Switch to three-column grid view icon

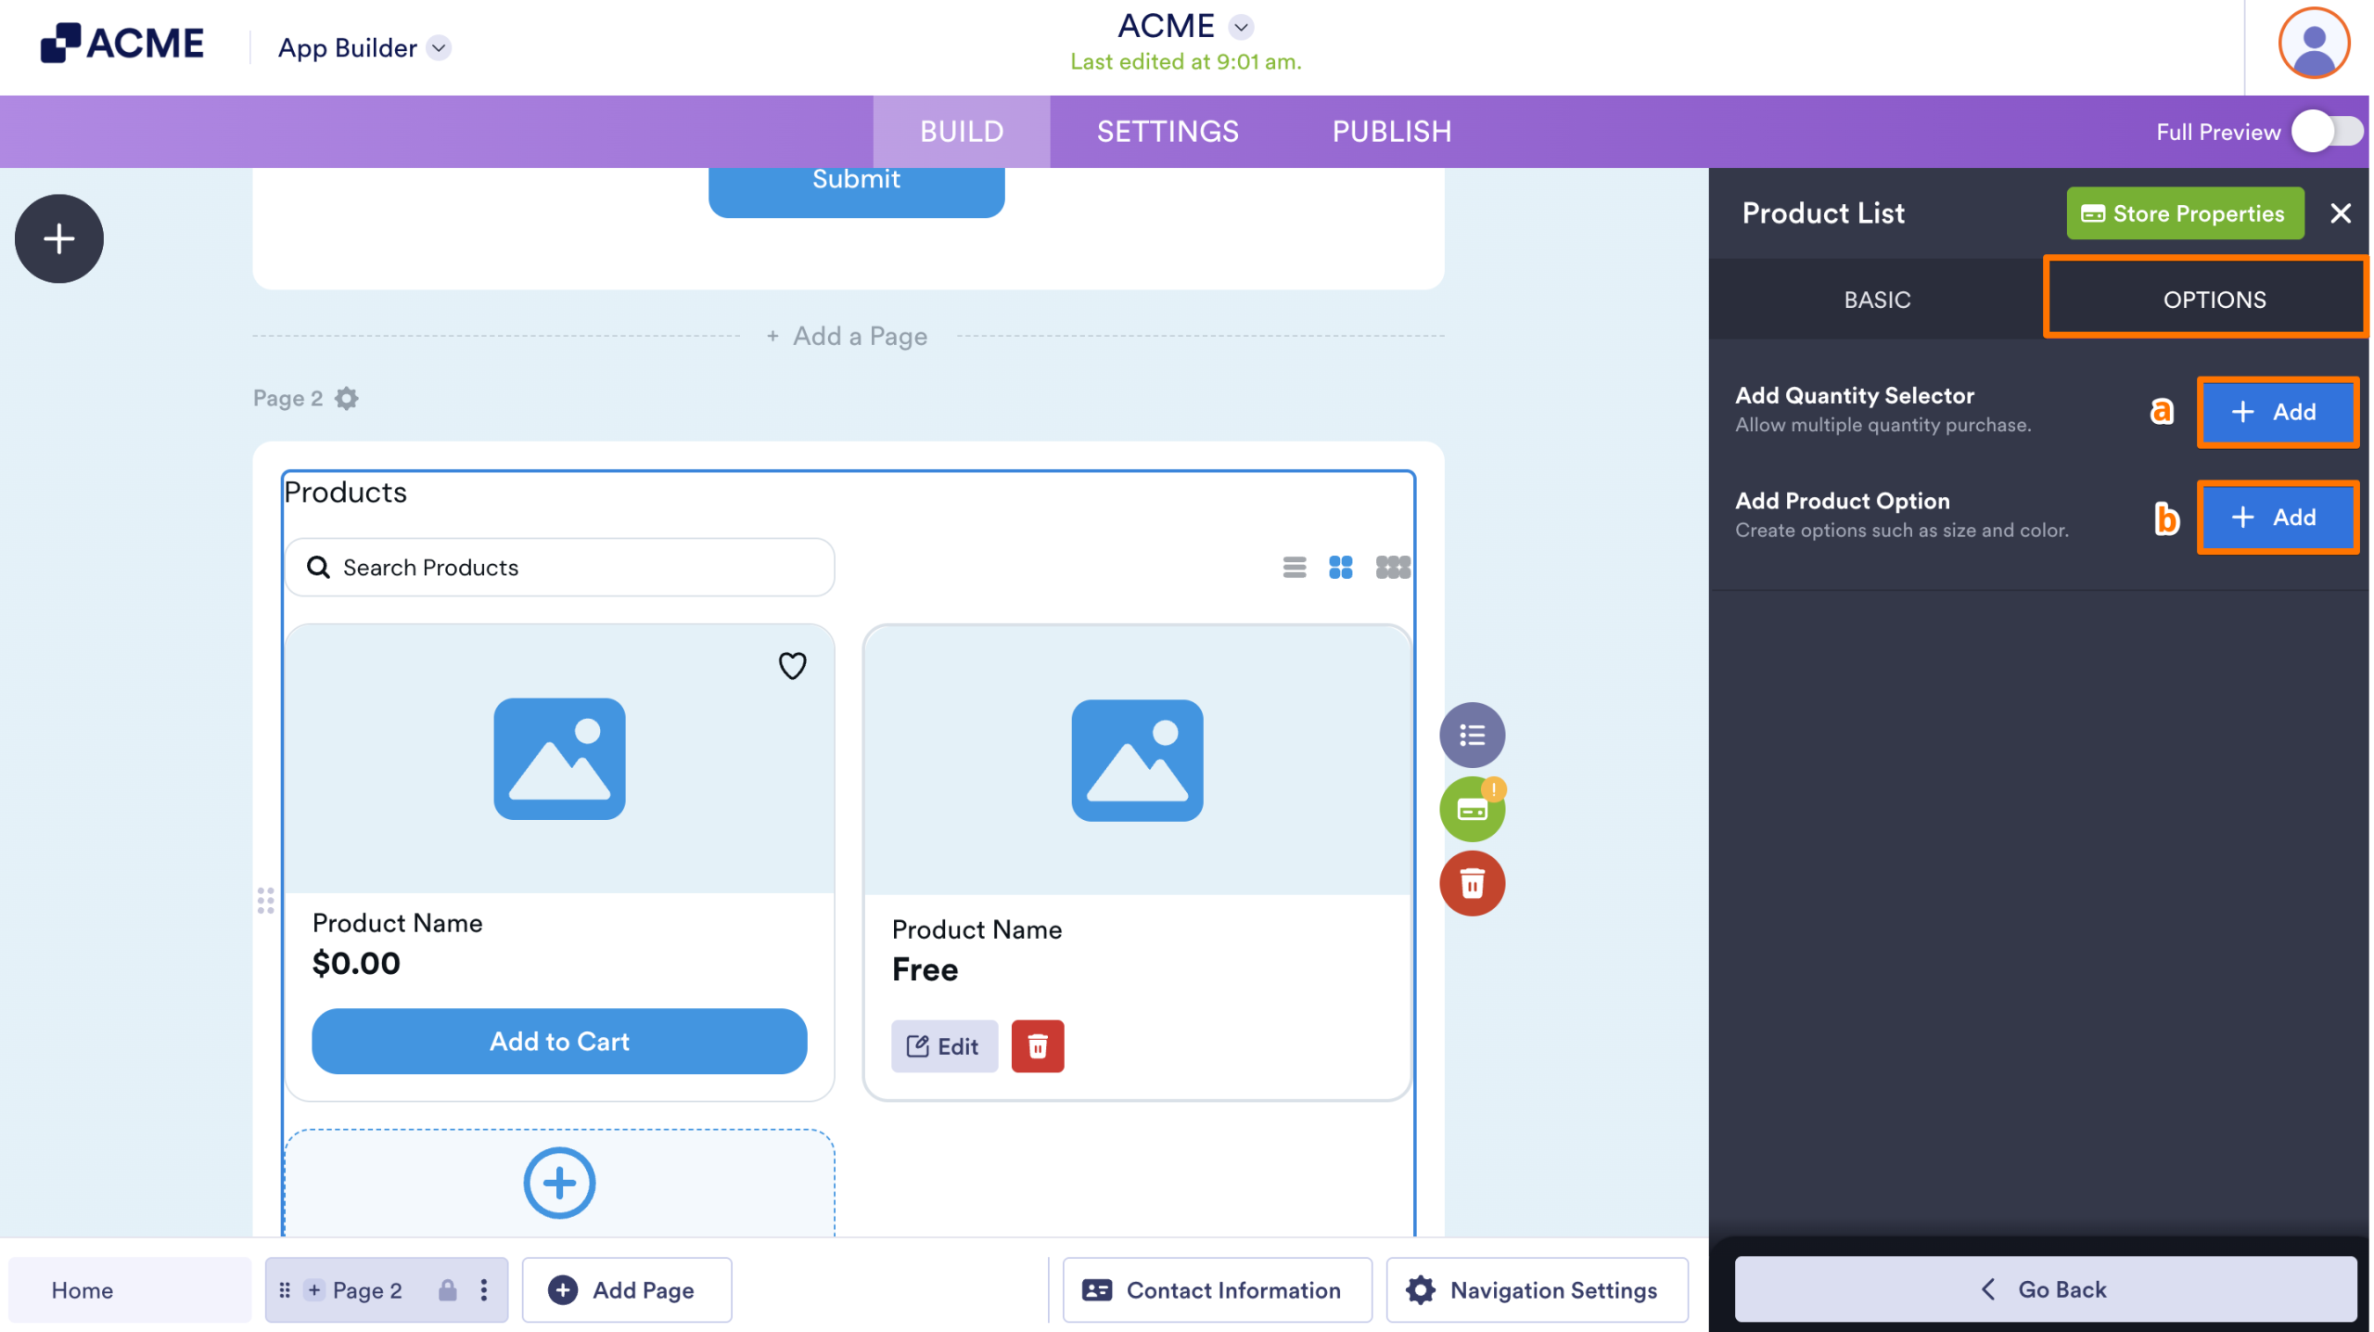(x=1395, y=568)
